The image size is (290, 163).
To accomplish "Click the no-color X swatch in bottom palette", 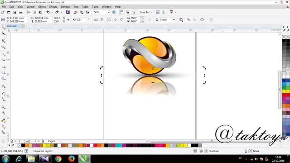I will click(x=19, y=145).
